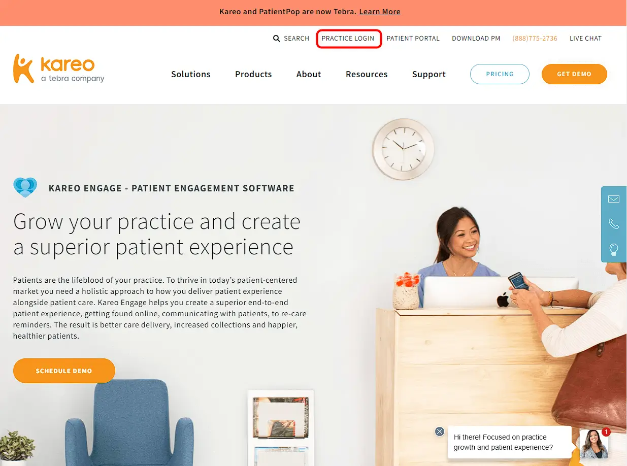Click the Learn More banner link
The height and width of the screenshot is (466, 627).
[380, 12]
